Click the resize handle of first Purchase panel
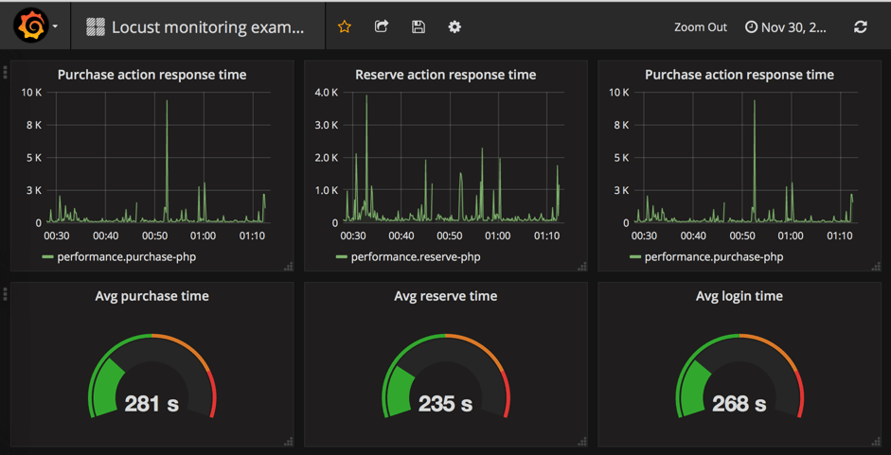The height and width of the screenshot is (455, 891). pos(288,266)
